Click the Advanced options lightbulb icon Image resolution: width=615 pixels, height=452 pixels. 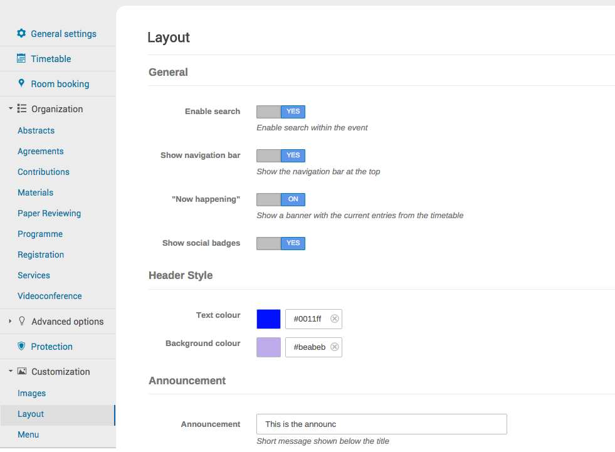click(22, 321)
